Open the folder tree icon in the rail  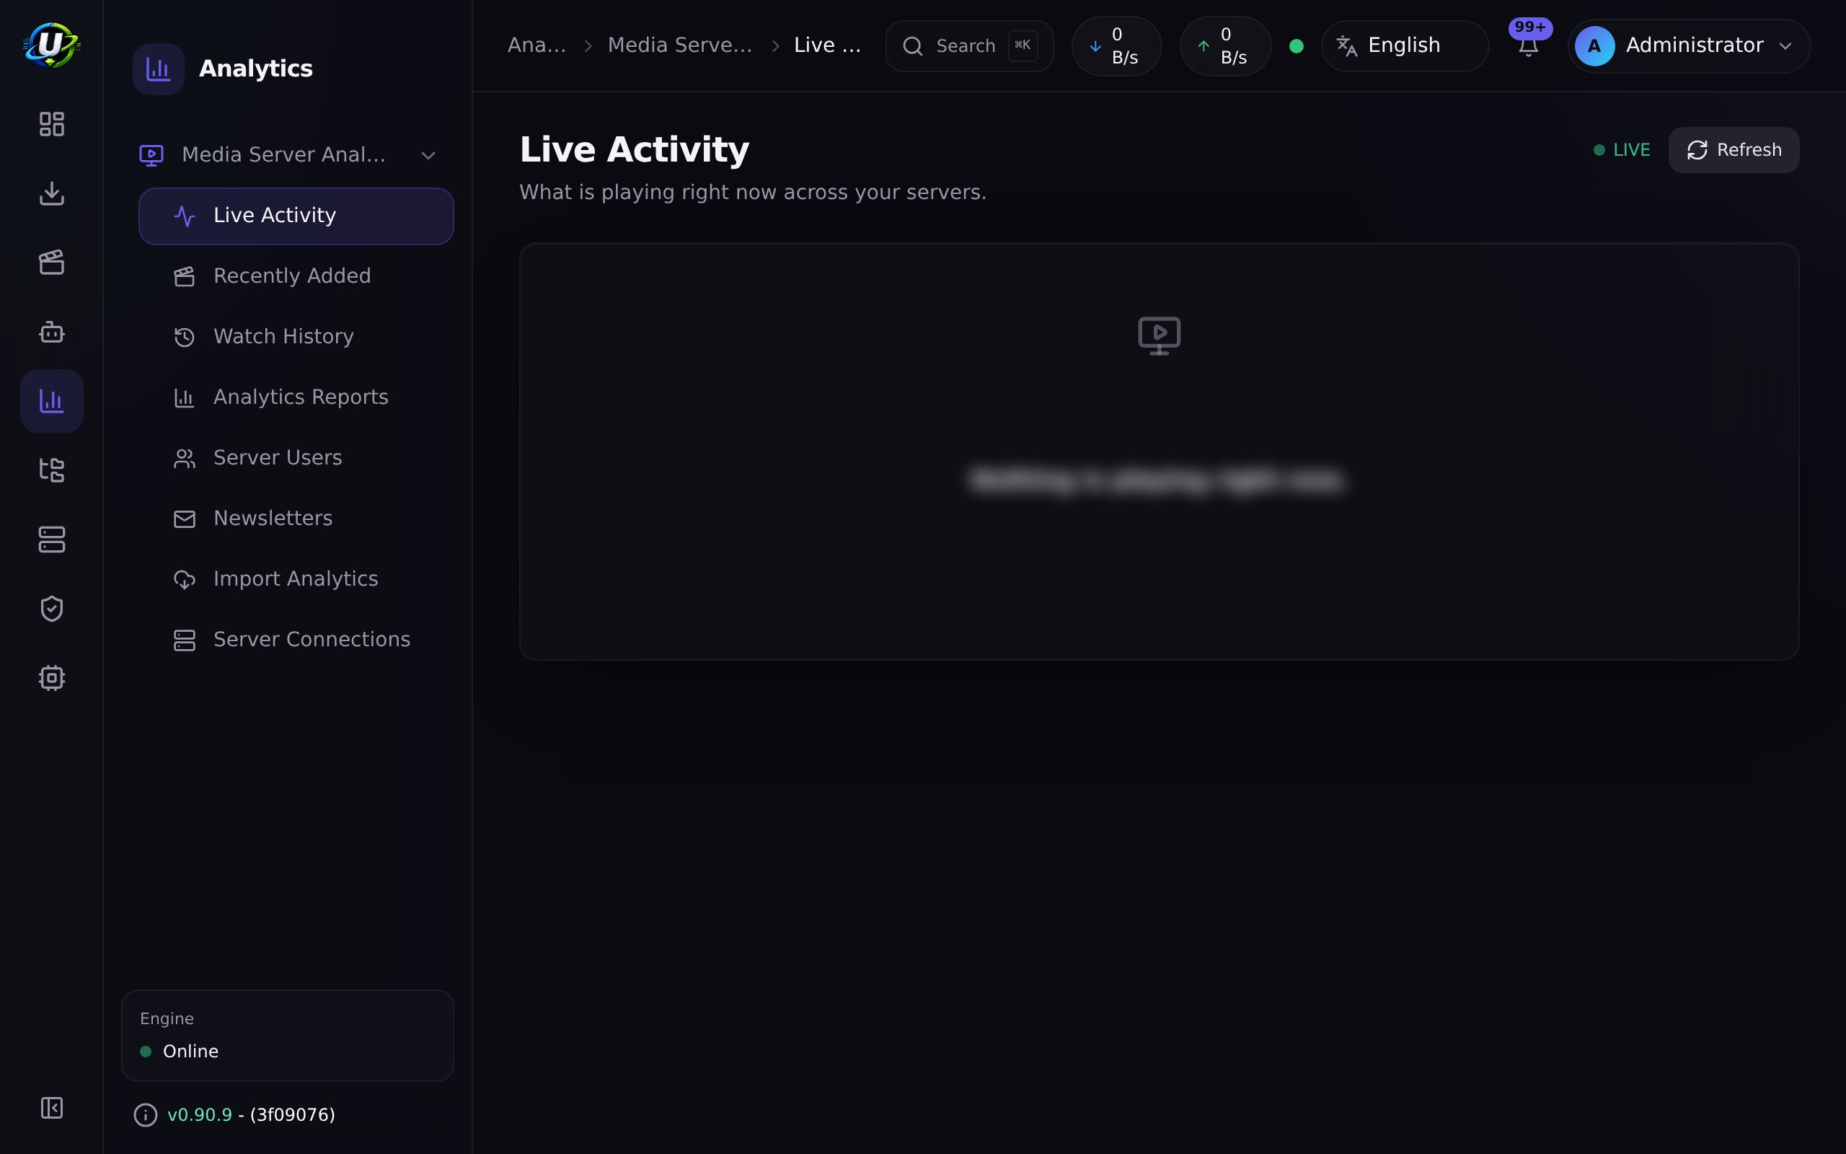(x=51, y=470)
